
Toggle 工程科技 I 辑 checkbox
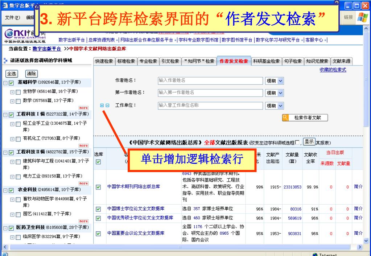pos(11,115)
